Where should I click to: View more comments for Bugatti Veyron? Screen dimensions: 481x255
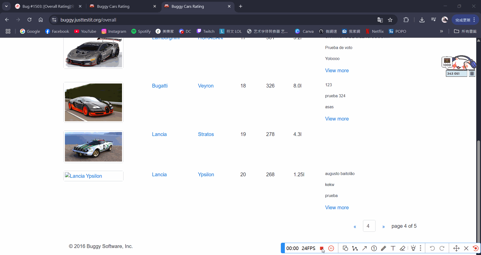point(337,119)
